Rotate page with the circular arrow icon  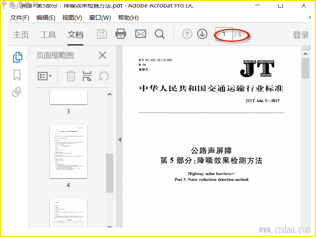pos(103,76)
